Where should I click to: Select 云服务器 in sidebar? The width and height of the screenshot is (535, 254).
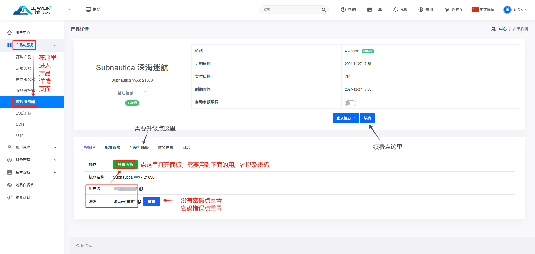point(23,68)
